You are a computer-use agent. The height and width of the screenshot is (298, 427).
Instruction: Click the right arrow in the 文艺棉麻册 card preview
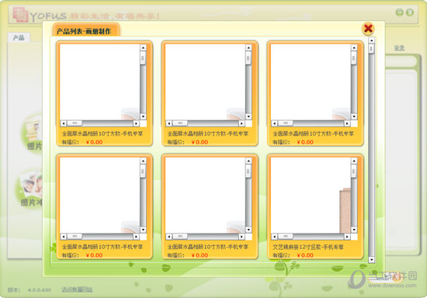[x=347, y=237]
